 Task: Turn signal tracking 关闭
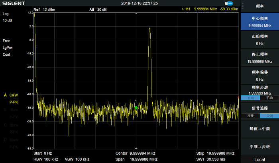pyautogui.click(x=269, y=116)
